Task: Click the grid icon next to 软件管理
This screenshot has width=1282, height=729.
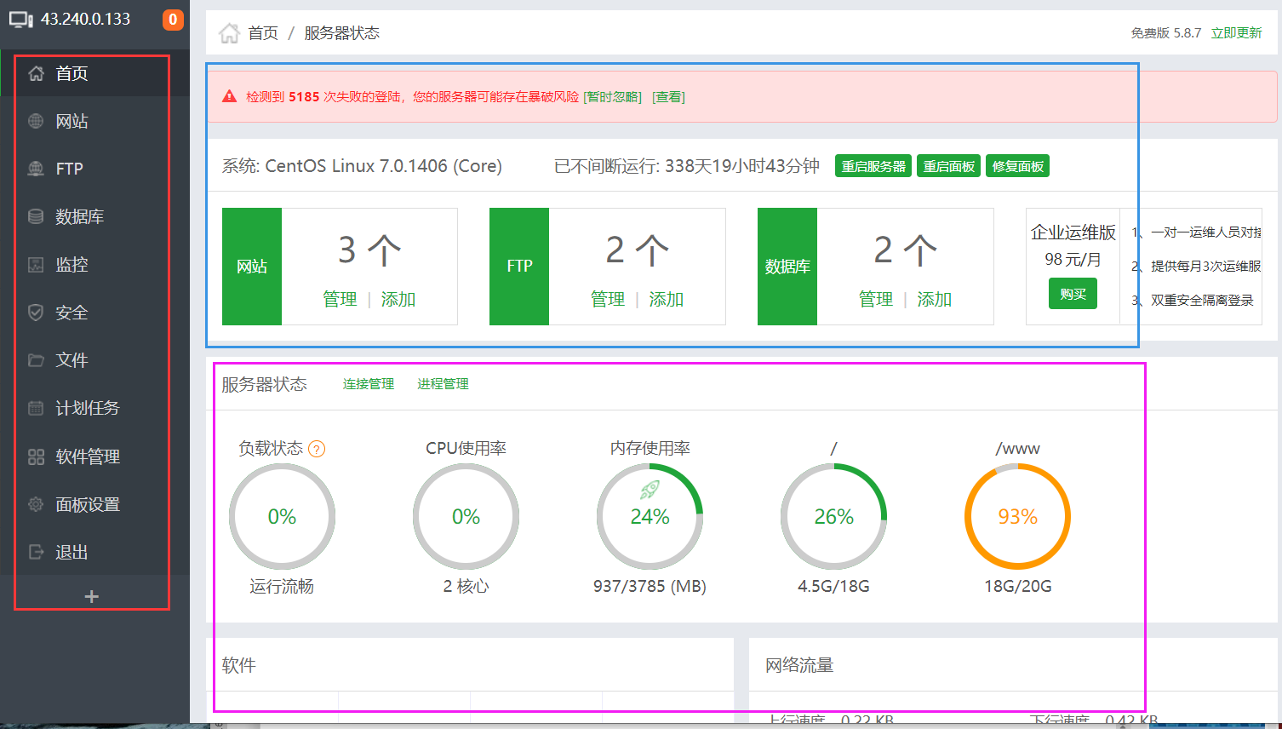Action: coord(36,456)
